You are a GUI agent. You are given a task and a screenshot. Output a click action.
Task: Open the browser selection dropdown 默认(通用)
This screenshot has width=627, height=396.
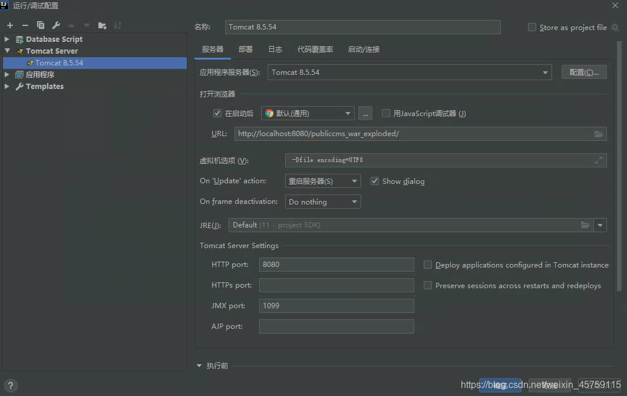[x=308, y=113]
